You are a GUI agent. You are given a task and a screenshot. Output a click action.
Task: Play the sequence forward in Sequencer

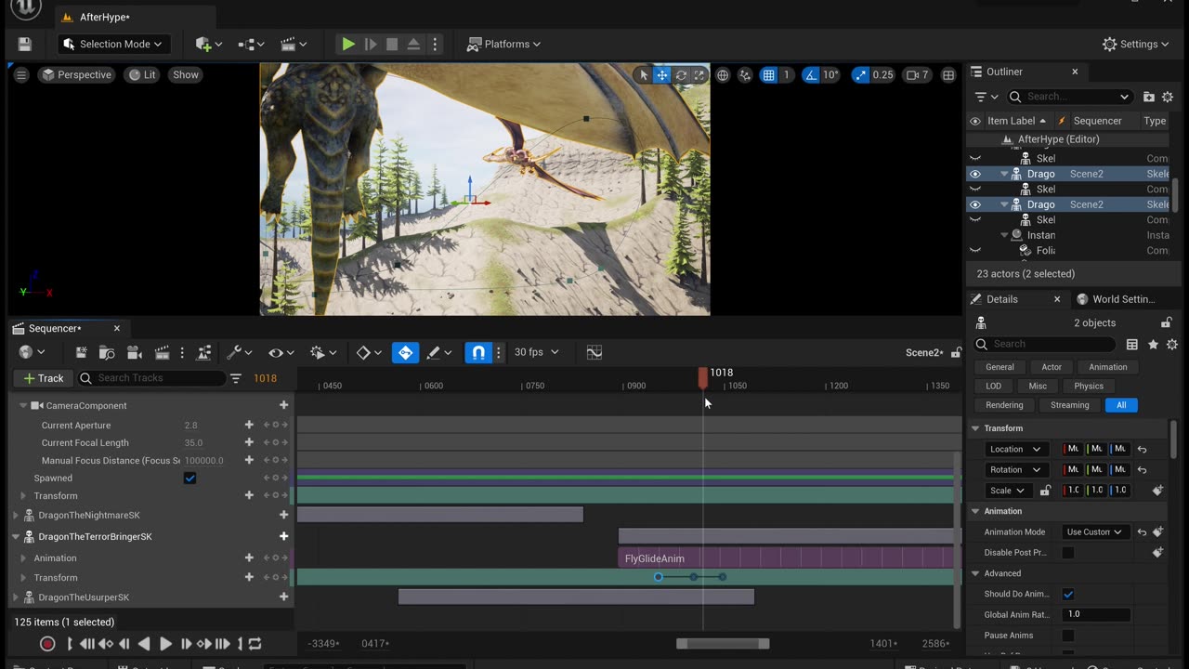pyautogui.click(x=165, y=644)
